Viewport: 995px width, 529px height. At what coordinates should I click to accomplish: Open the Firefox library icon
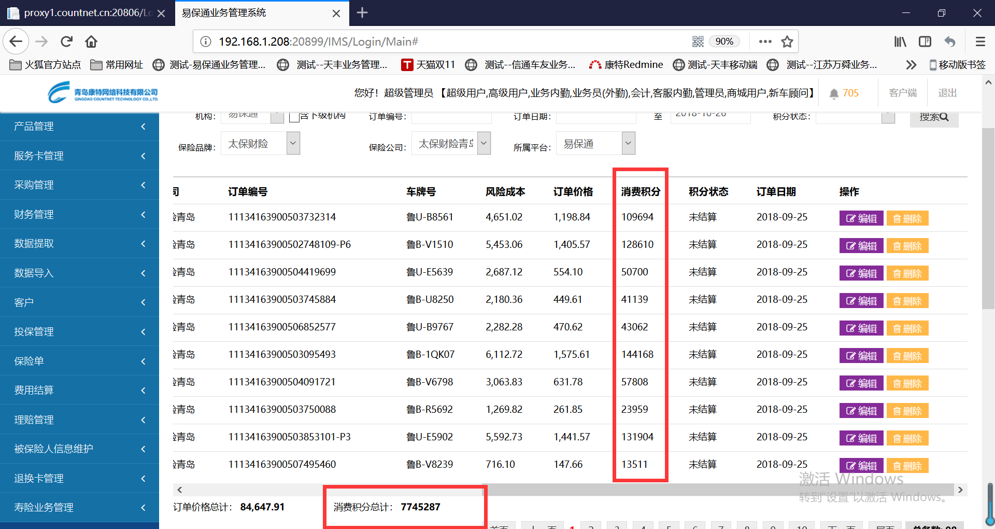point(900,41)
